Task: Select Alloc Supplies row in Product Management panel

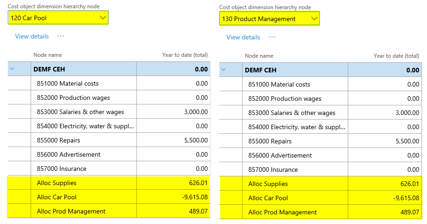Action: (x=268, y=184)
